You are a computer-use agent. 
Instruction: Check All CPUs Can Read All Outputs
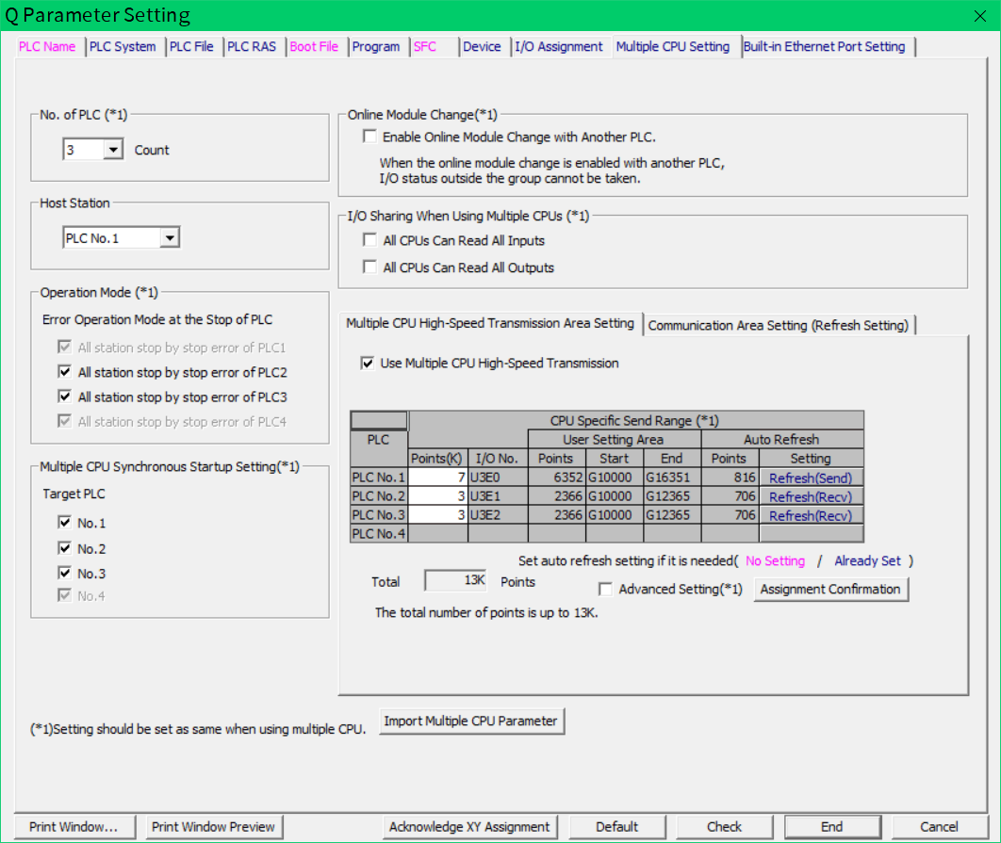click(x=369, y=267)
